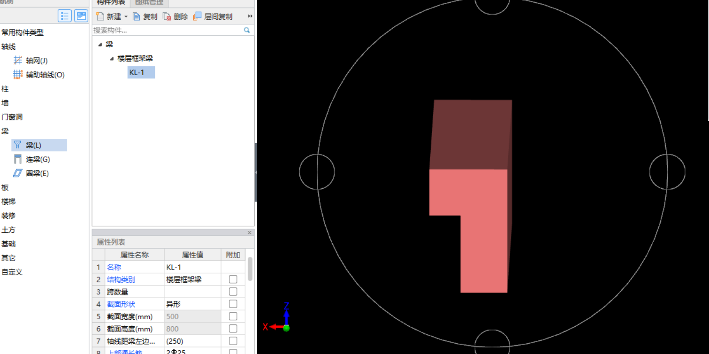Click panel splitter collapse handle

tap(256, 172)
